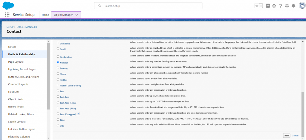Image resolution: width=306 pixels, height=140 pixels.
Task: Open the user profile avatar
Action: [301, 6]
